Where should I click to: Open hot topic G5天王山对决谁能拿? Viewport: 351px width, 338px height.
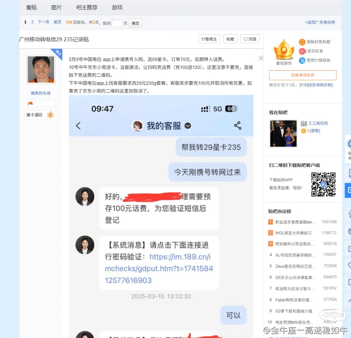295,277
